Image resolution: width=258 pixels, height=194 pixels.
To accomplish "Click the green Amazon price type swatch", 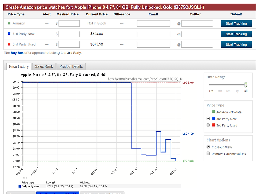I will [9, 23].
